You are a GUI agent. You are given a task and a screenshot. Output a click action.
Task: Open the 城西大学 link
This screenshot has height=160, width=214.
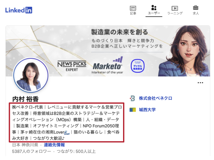147,110
